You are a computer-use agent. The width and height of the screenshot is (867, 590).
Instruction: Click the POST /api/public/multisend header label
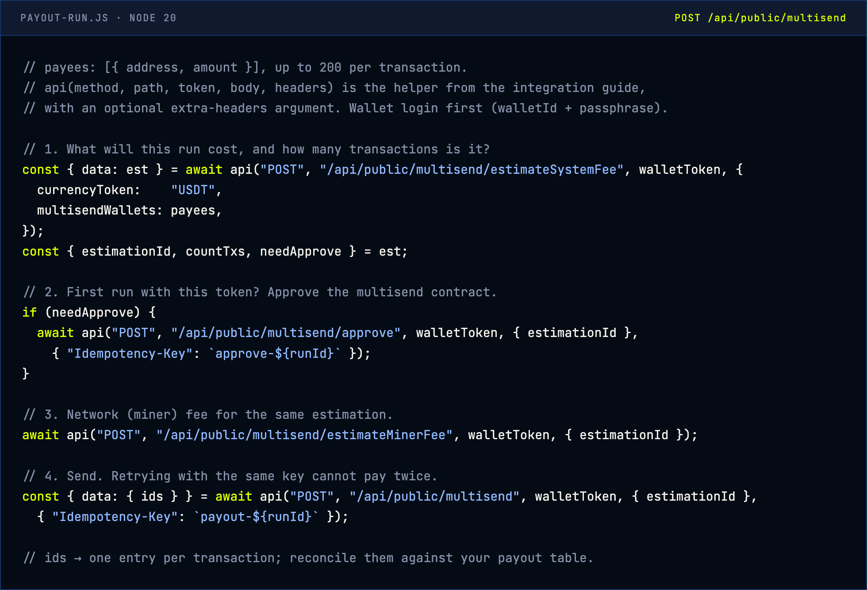point(760,18)
